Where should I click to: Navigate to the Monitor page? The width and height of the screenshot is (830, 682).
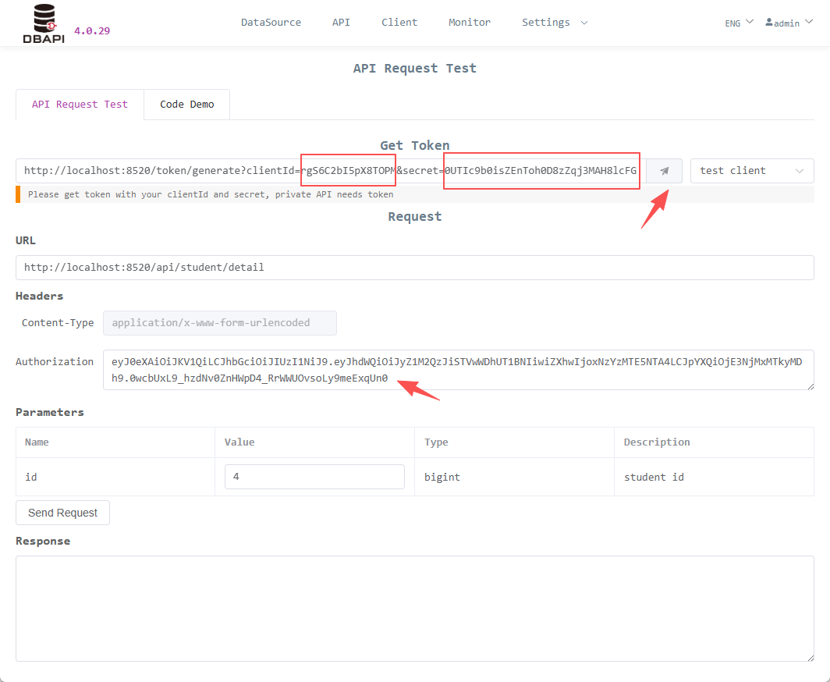click(470, 23)
